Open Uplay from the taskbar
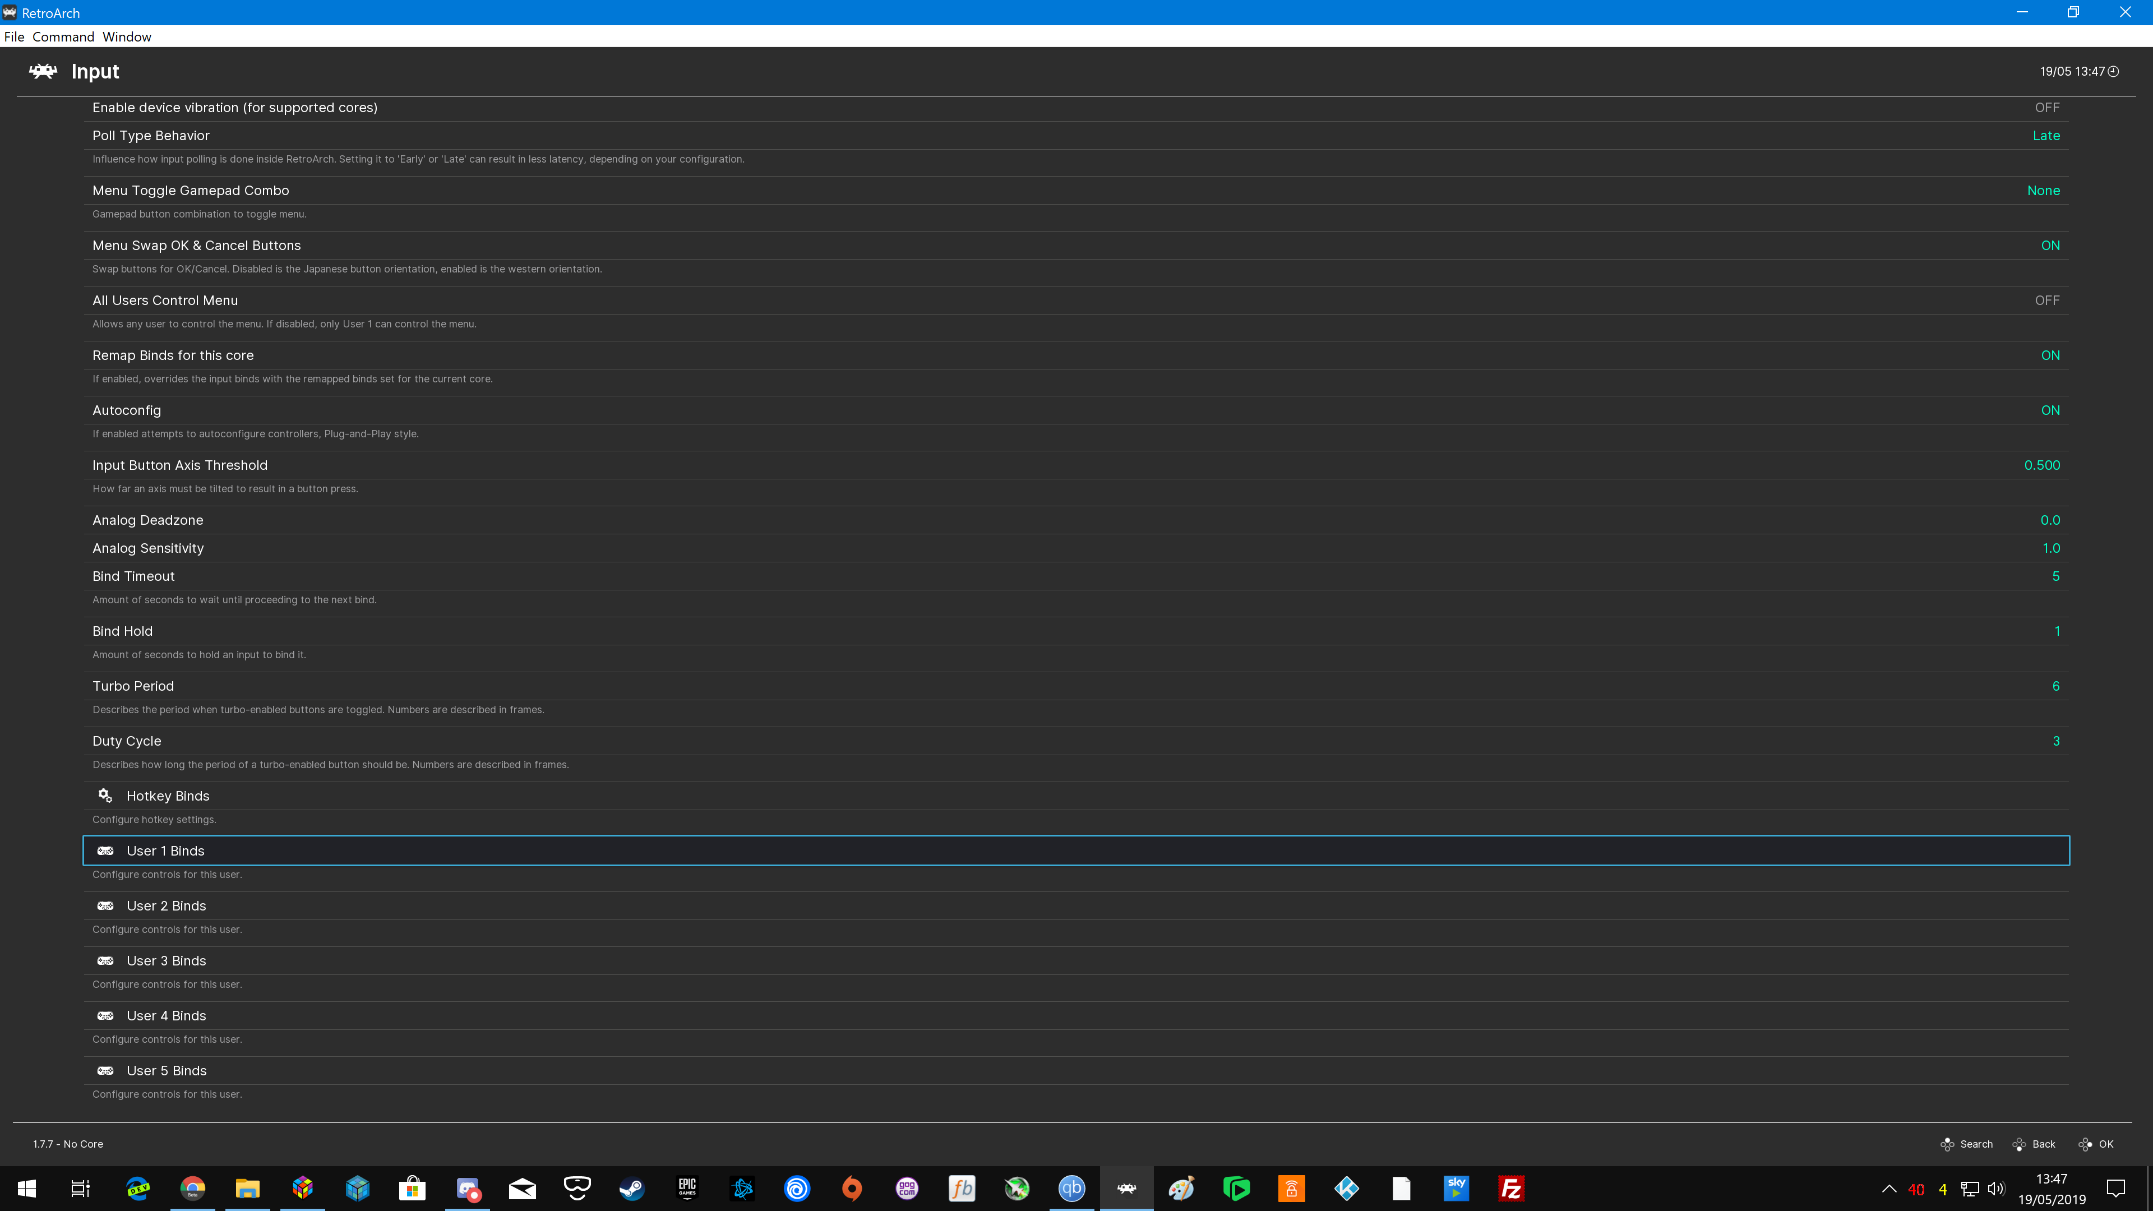This screenshot has width=2153, height=1211. tap(797, 1187)
